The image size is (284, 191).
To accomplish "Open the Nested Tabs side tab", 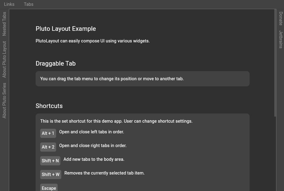I will pyautogui.click(x=4, y=24).
